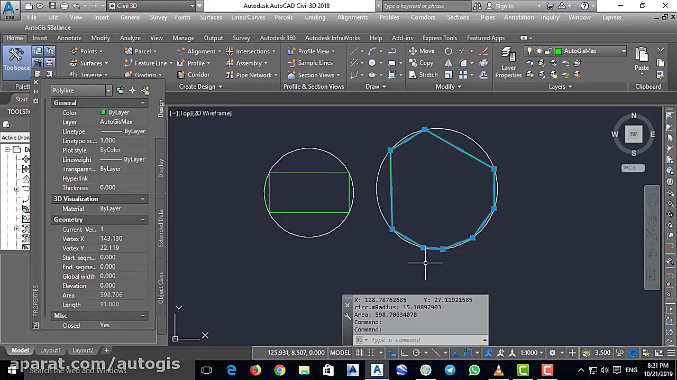Click the Intersections button
Image resolution: width=677 pixels, height=380 pixels.
(251, 51)
